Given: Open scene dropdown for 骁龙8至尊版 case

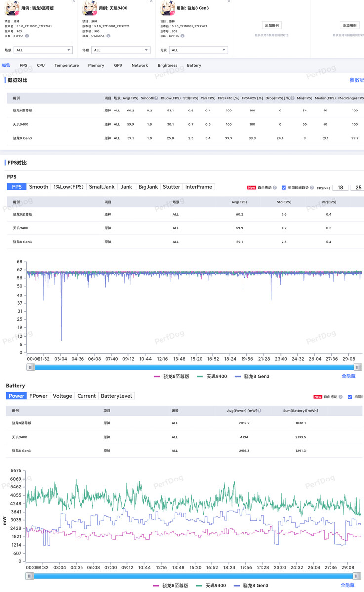Looking at the screenshot, I should pyautogui.click(x=43, y=50).
